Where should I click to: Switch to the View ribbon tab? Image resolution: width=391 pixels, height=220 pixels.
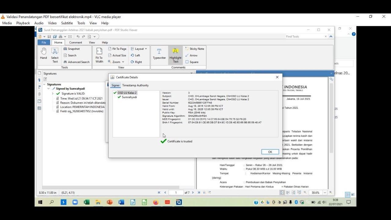(92, 42)
